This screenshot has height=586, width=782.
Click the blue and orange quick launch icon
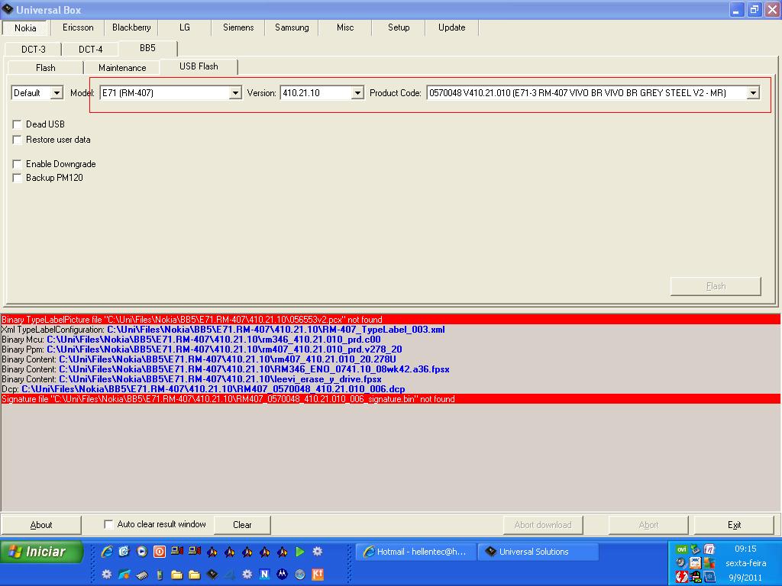tap(124, 575)
